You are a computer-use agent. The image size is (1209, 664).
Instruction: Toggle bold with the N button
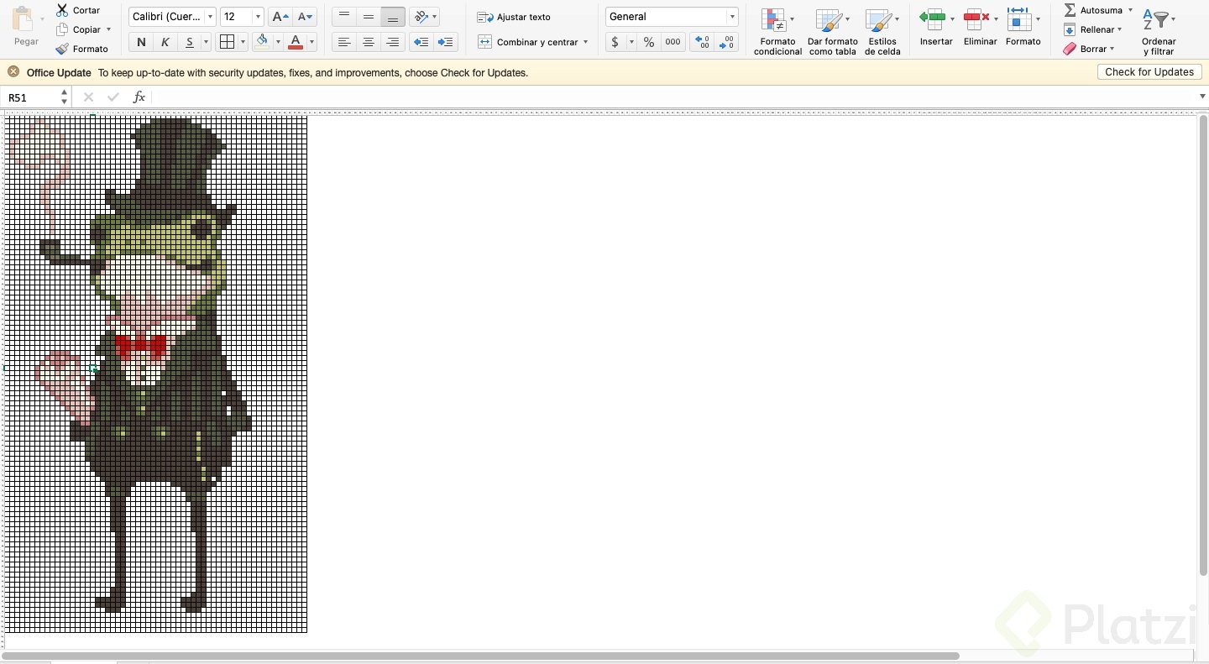coord(140,42)
